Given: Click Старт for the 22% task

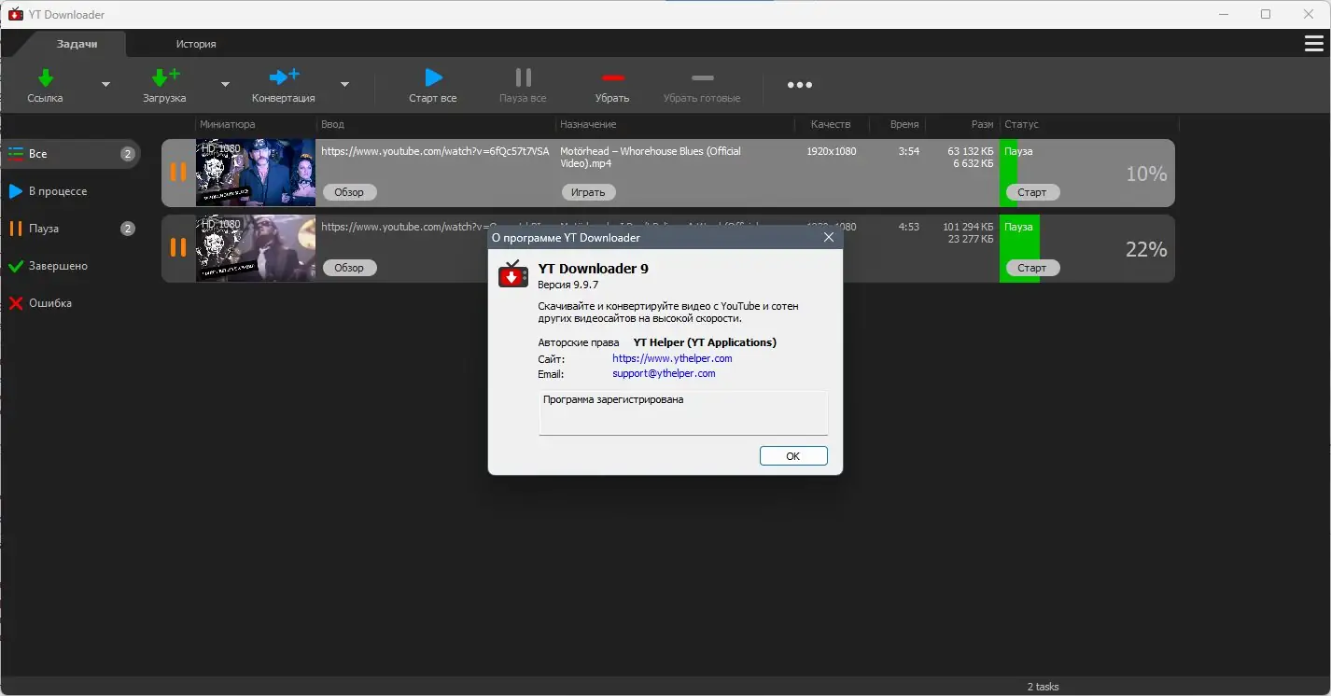Looking at the screenshot, I should pos(1032,268).
